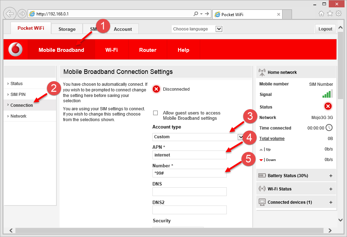The width and height of the screenshot is (347, 237).
Task: Click the Number input field
Action: pyautogui.click(x=189, y=173)
